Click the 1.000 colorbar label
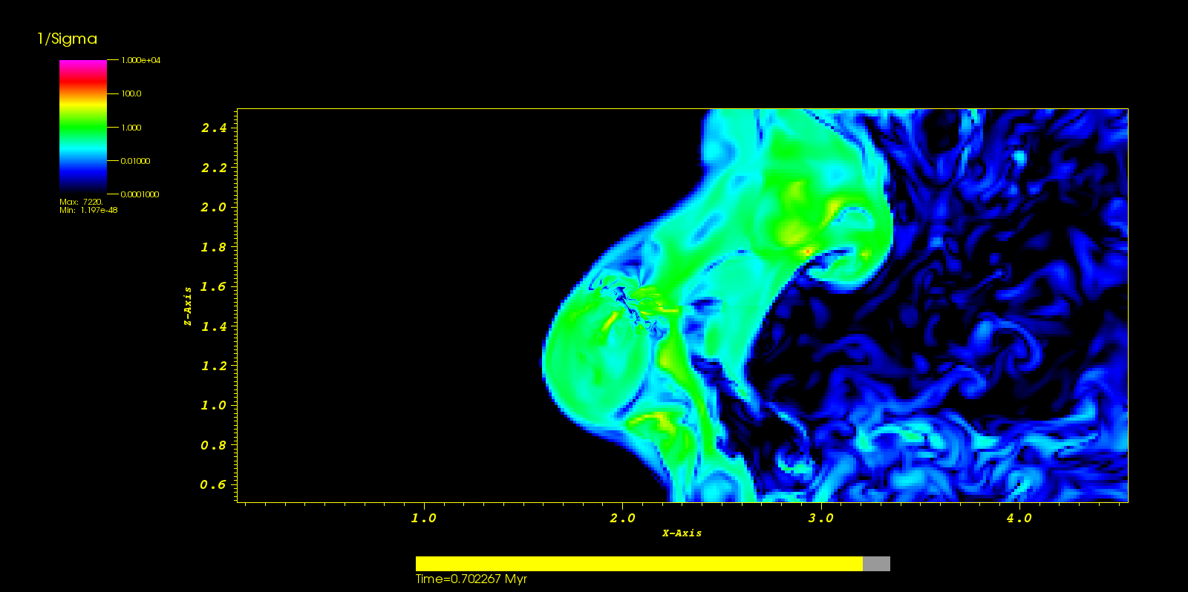The width and height of the screenshot is (1188, 592). (131, 128)
